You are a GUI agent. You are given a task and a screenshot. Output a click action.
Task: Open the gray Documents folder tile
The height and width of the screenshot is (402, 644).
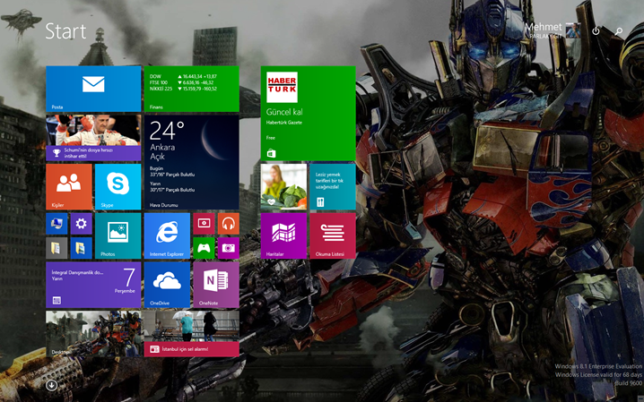[57, 248]
